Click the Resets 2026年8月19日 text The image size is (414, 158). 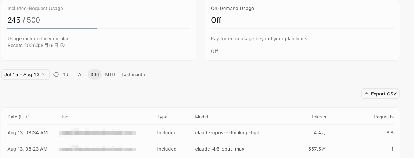coord(33,45)
